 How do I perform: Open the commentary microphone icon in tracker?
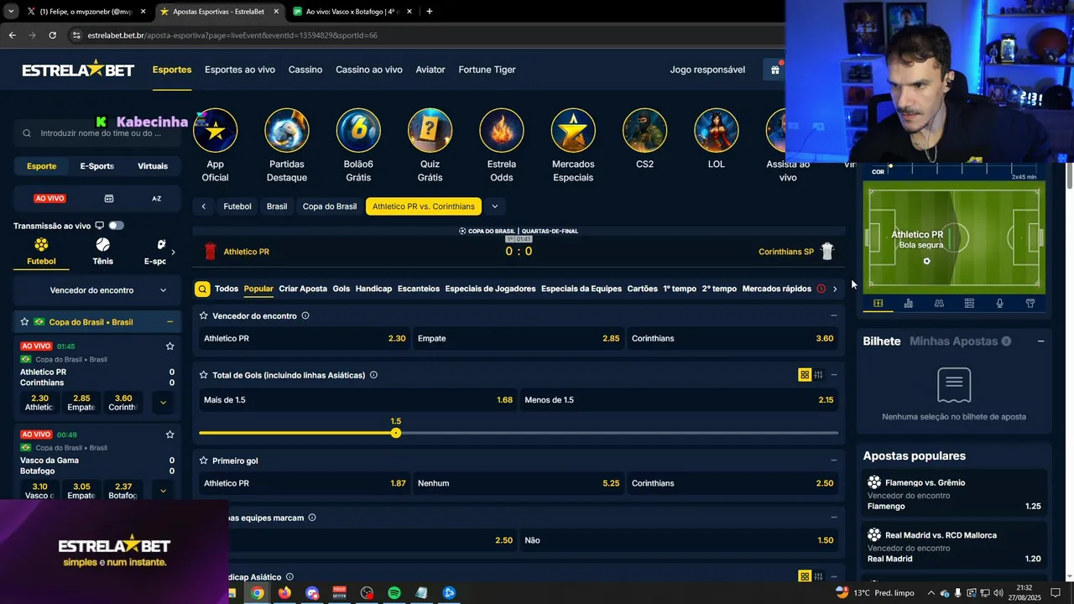999,303
